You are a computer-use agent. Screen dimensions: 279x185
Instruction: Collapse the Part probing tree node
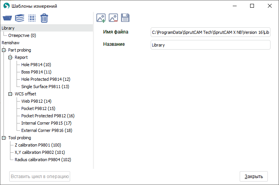click(4, 50)
